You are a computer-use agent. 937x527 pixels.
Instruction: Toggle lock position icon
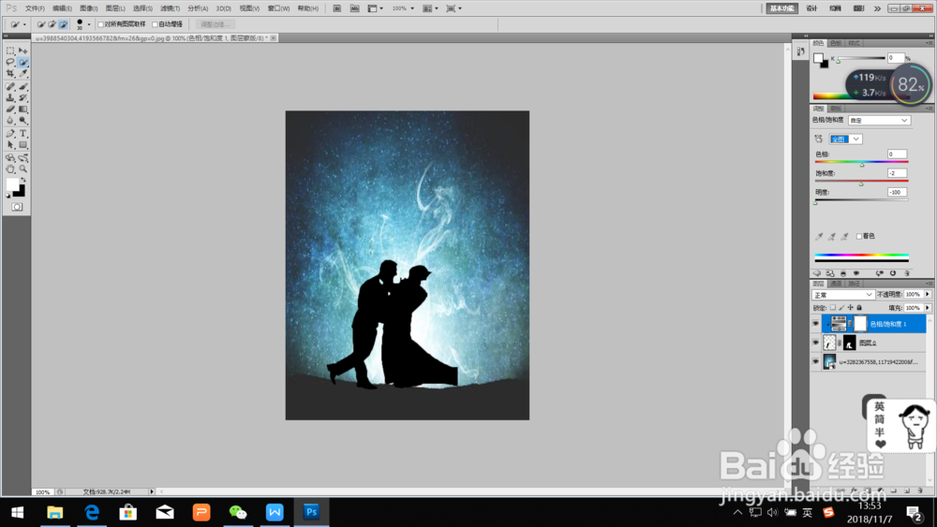coord(851,308)
